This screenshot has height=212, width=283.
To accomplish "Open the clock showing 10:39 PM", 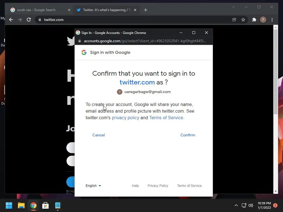I will [264, 205].
